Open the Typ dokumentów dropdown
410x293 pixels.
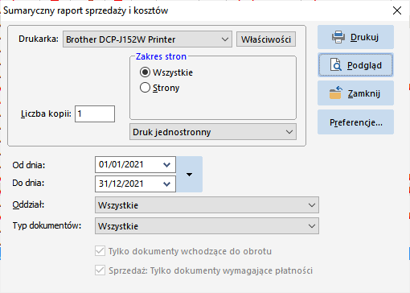207,226
